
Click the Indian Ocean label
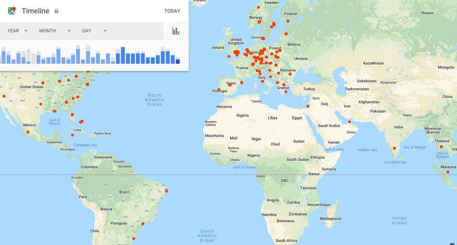coord(399,220)
